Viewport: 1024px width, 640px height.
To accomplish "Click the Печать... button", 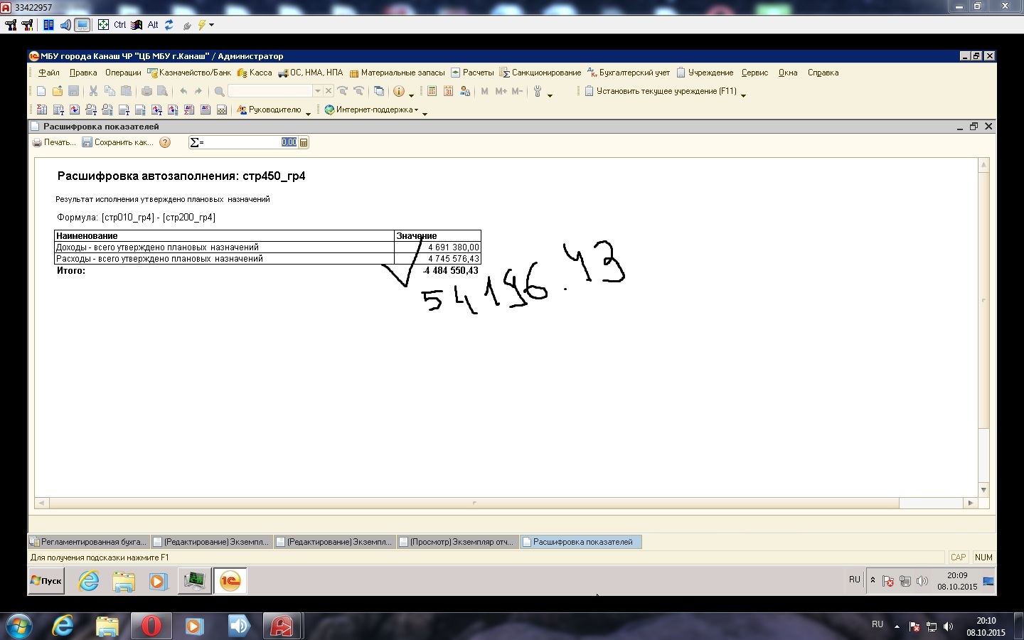I will point(54,142).
